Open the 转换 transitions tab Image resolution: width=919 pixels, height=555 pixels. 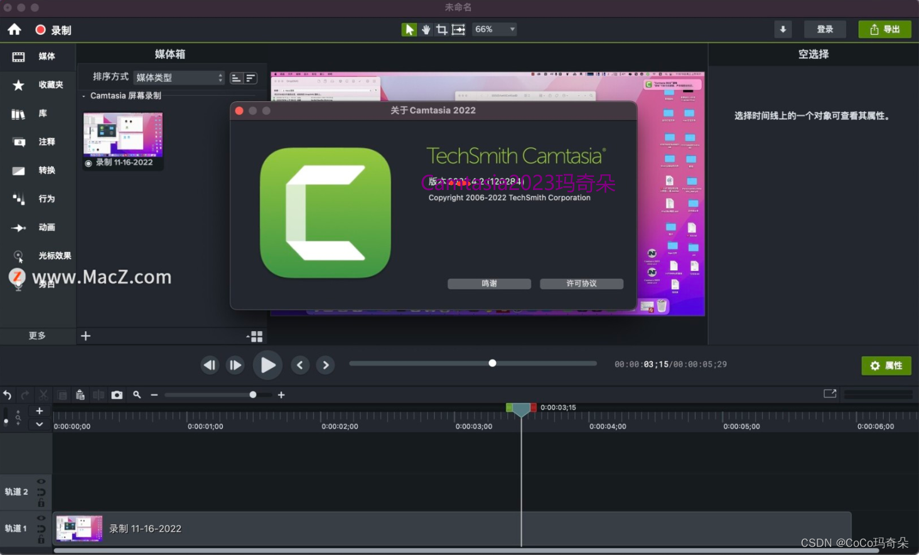38,171
